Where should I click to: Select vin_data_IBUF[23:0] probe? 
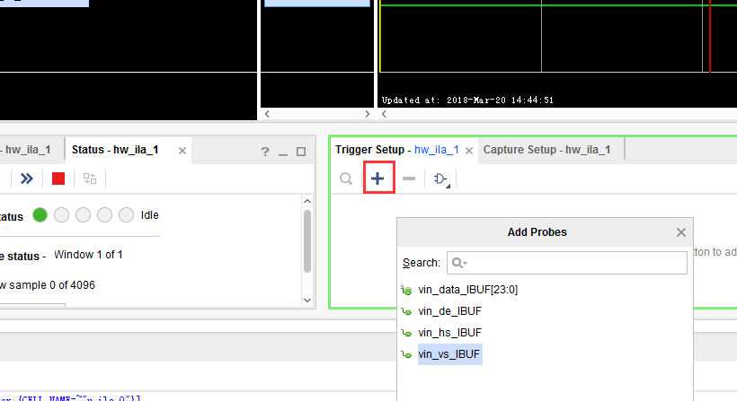(467, 290)
